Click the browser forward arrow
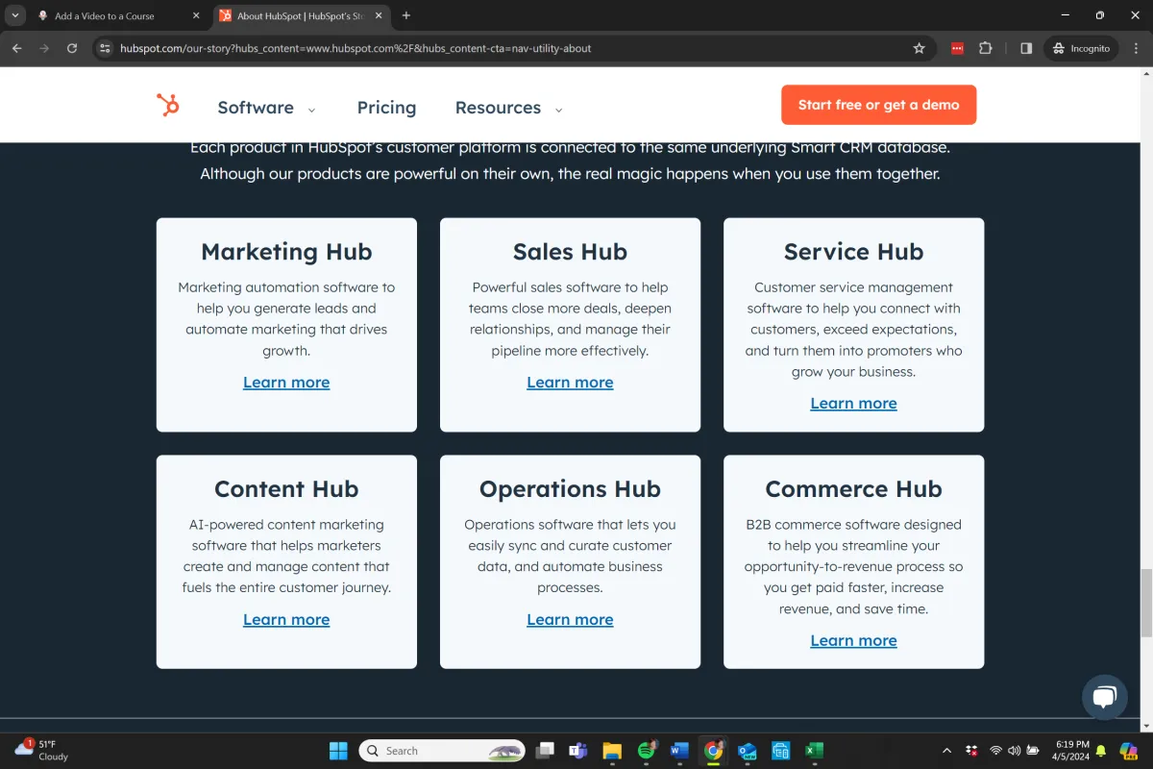This screenshot has height=769, width=1153. click(44, 48)
